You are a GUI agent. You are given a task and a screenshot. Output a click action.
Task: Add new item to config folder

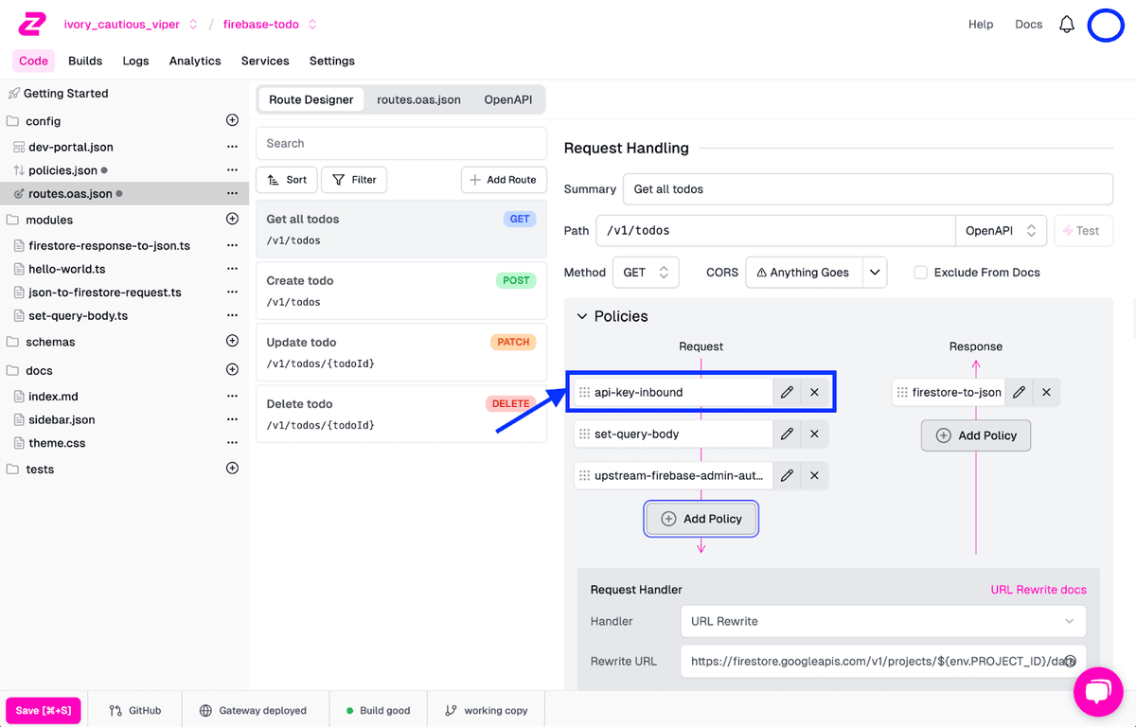tap(232, 120)
